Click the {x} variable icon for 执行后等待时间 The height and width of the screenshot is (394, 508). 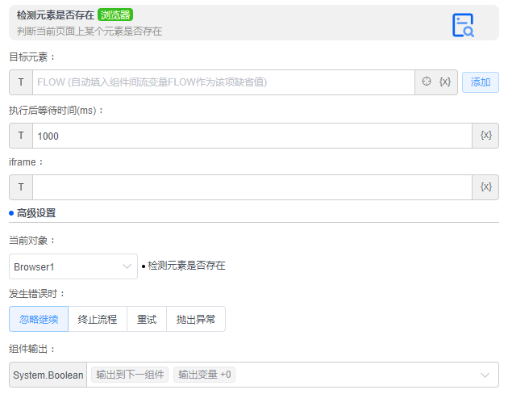pos(485,136)
